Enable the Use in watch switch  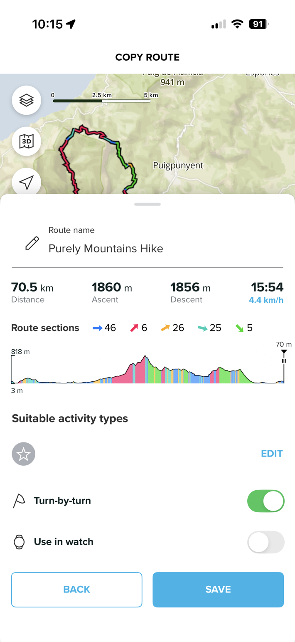[265, 542]
